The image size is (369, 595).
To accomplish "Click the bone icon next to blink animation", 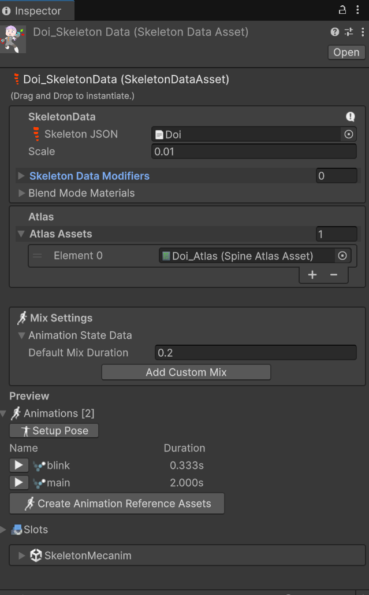I will click(38, 465).
